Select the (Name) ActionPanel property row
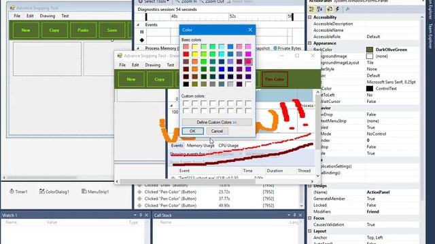The image size is (435, 244). pyautogui.click(x=364, y=192)
